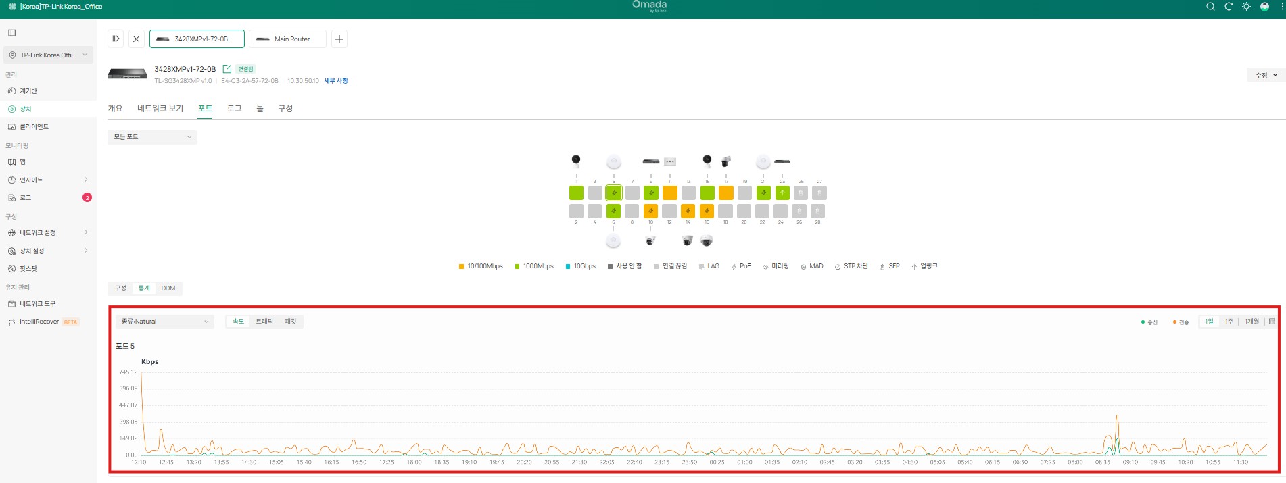Open the Main Router device tab
1286x483 pixels.
pyautogui.click(x=287, y=39)
